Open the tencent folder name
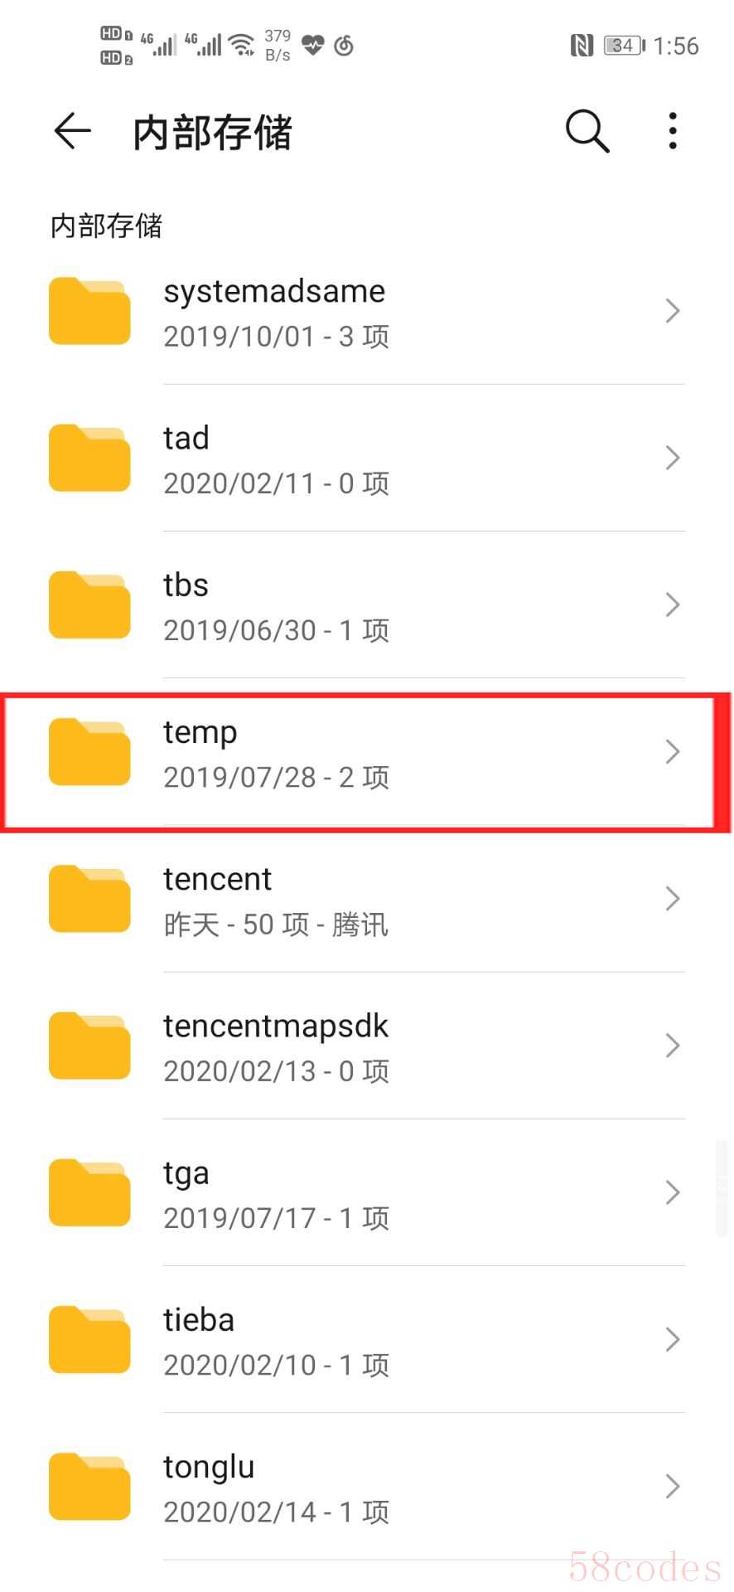Image resolution: width=734 pixels, height=1592 pixels. point(217,879)
